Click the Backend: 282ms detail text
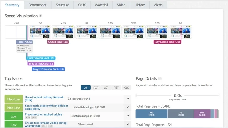 pyautogui.click(x=24, y=50)
